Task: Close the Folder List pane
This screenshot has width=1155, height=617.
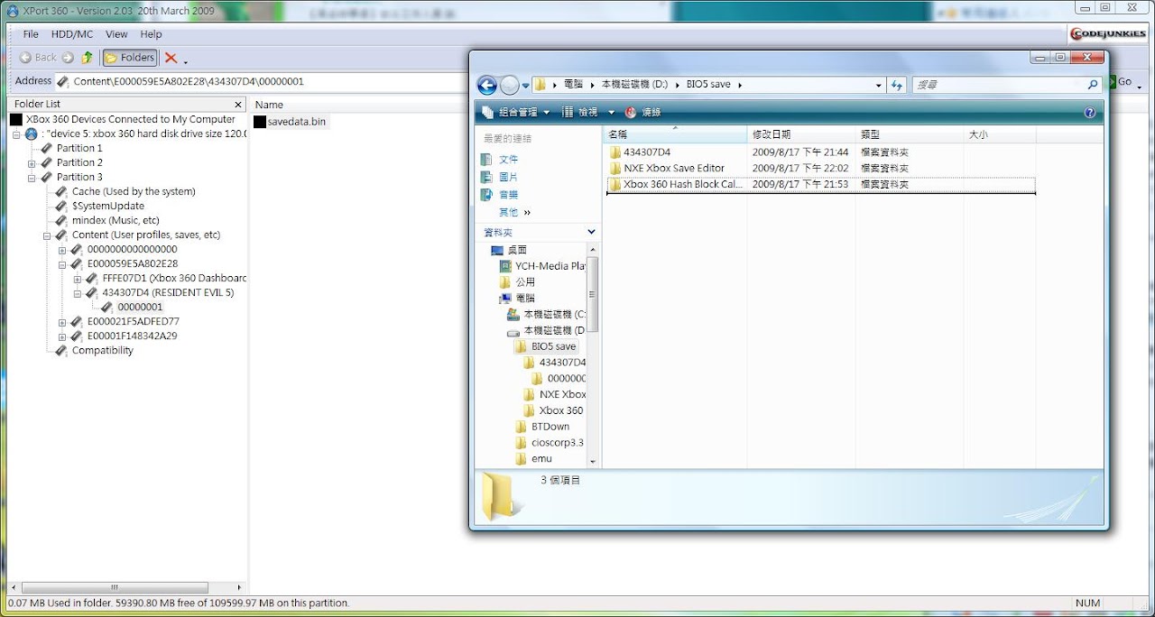Action: coord(238,105)
